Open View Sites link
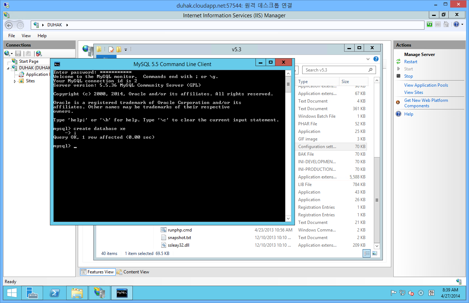Image resolution: width=469 pixels, height=303 pixels. (414, 92)
